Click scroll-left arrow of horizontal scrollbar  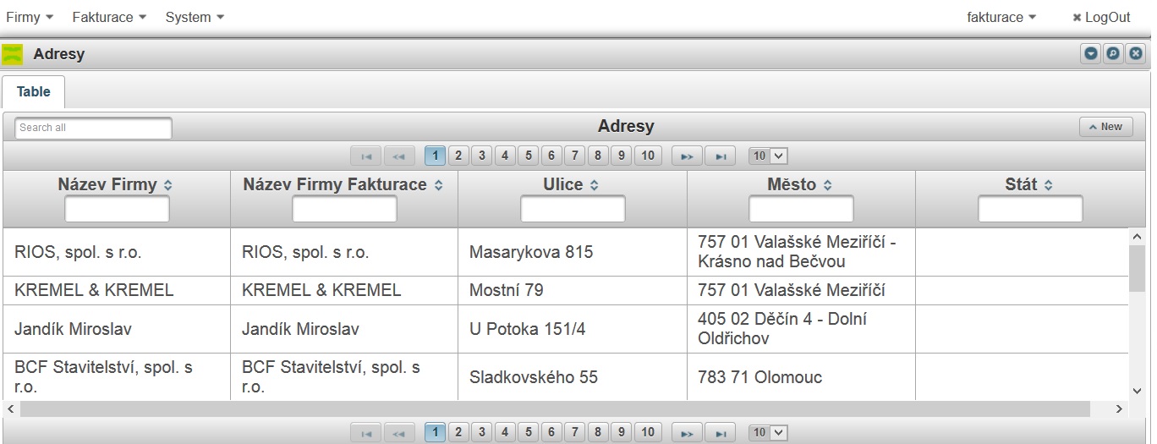[x=10, y=409]
